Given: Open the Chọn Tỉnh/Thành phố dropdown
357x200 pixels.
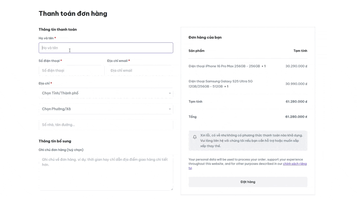Looking at the screenshot, I should (x=106, y=93).
